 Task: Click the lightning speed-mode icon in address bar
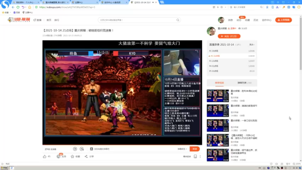click(x=218, y=7)
